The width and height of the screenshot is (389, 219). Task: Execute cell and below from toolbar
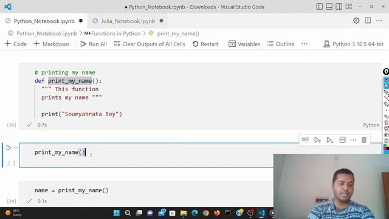click(x=329, y=140)
